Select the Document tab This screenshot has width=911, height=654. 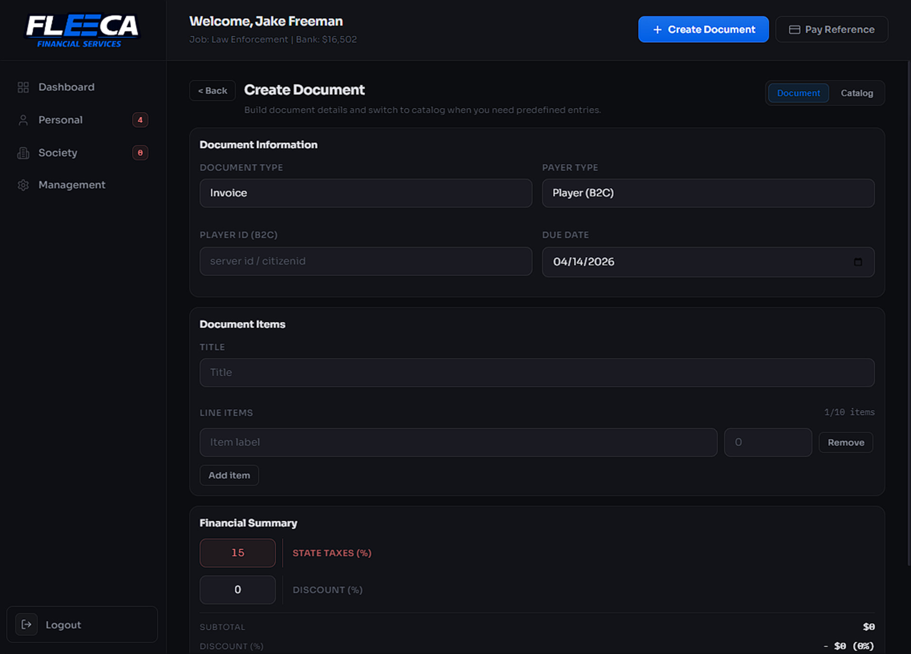(798, 93)
